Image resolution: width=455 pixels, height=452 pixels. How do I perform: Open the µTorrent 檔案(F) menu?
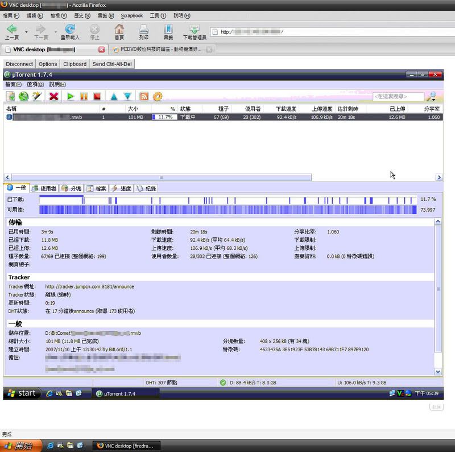click(13, 84)
